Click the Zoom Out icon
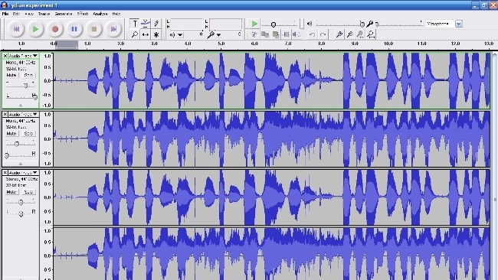 (349, 34)
